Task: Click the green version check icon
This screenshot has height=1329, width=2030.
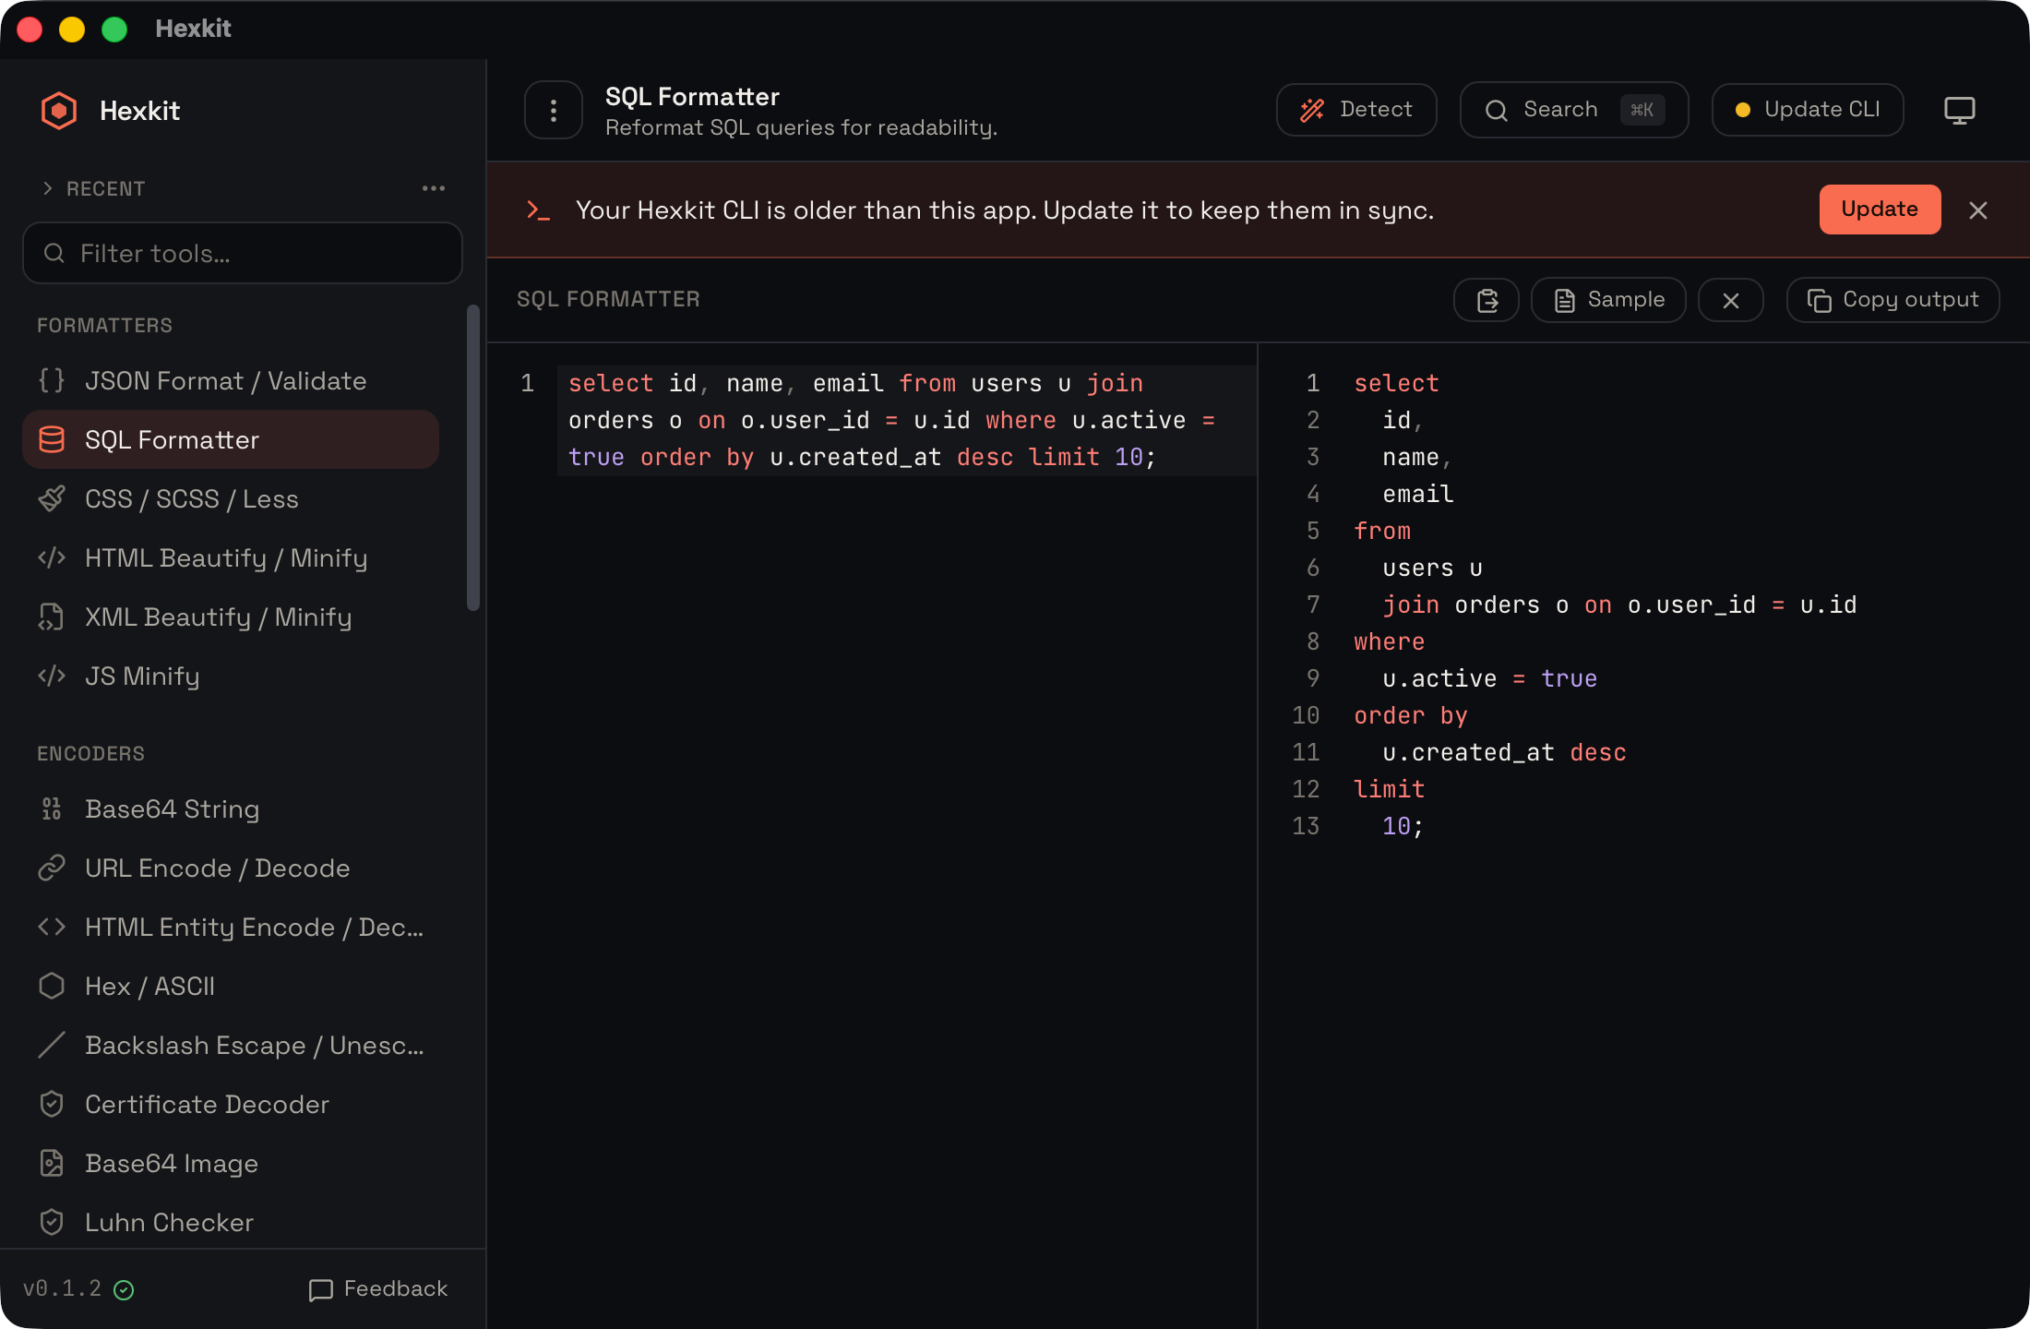Action: (124, 1290)
